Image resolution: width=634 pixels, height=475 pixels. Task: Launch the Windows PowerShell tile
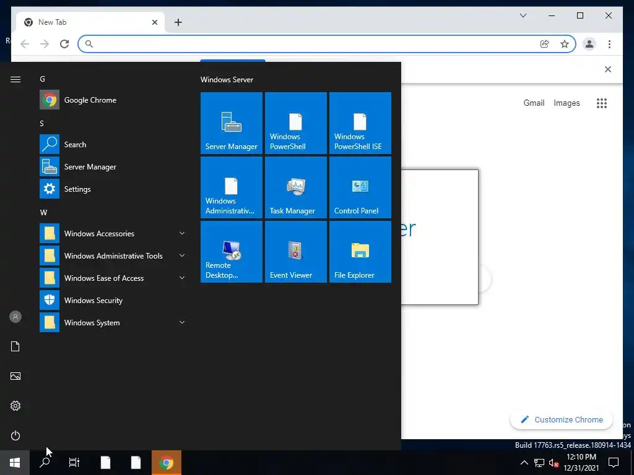point(295,123)
